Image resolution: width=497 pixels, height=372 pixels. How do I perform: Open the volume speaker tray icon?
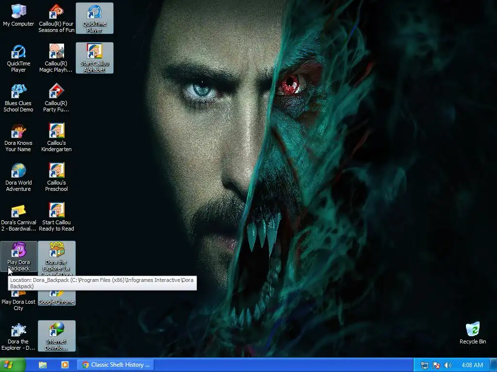(x=447, y=365)
